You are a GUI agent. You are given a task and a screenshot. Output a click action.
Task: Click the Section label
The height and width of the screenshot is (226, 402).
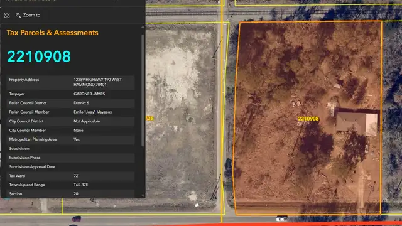pos(16,194)
